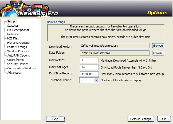The width and height of the screenshot is (173, 124).
Task: Open the Switches: settings page
Action: click(13, 26)
